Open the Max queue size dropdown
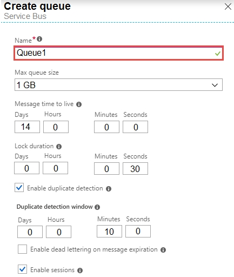This screenshot has height=277, width=234. pos(118,85)
